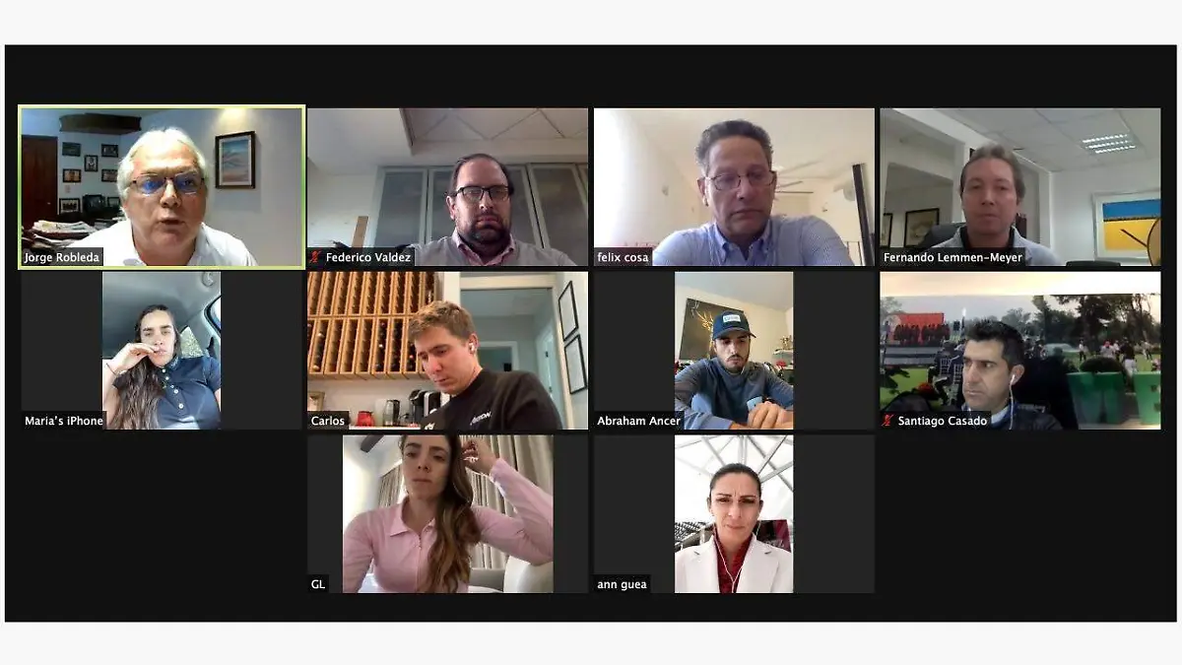Select GL's video tile
Viewport: 1182px width, 665px height.
coord(447,514)
